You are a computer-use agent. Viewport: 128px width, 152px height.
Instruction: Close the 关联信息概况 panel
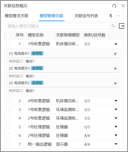pos(123,6)
